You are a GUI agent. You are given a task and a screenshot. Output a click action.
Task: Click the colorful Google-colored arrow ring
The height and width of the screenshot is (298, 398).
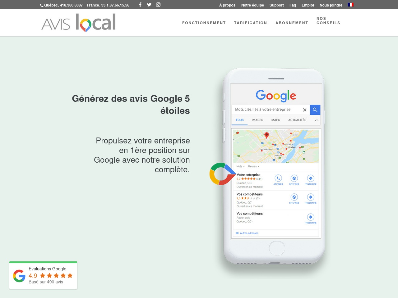222,174
